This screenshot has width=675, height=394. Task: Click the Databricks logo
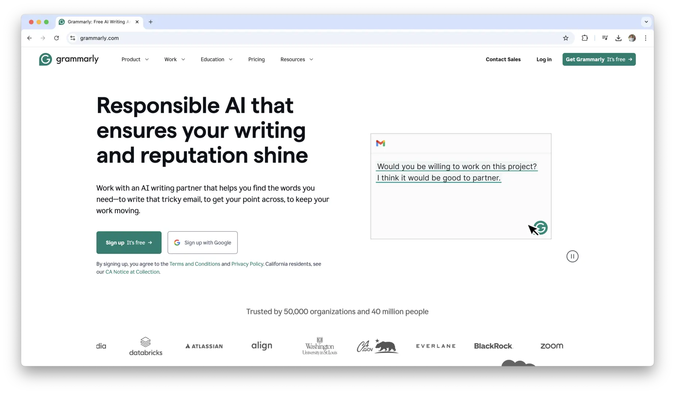146,346
